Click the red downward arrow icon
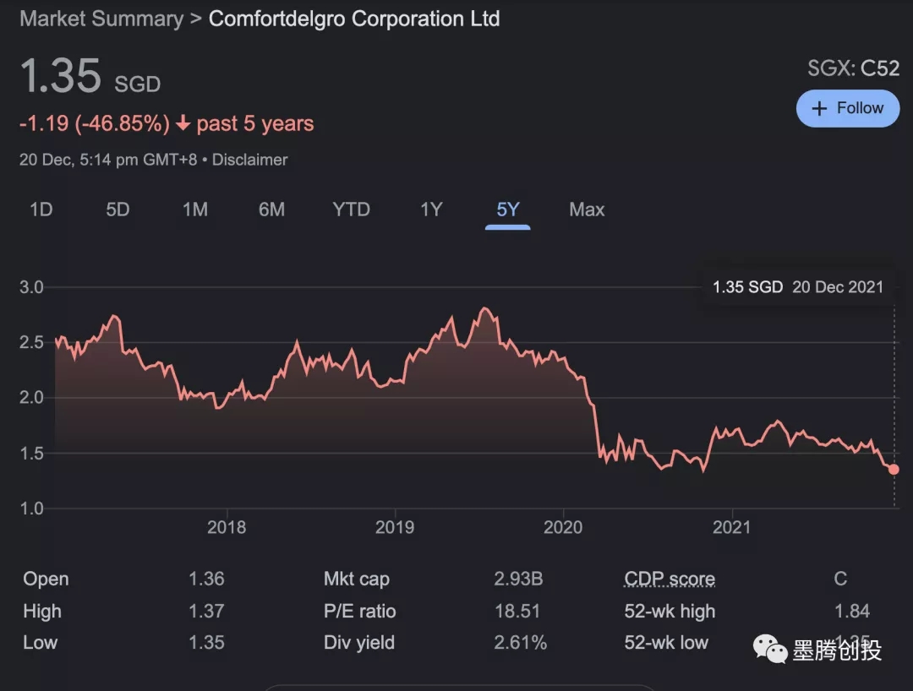Viewport: 913px width, 691px height. (x=183, y=124)
